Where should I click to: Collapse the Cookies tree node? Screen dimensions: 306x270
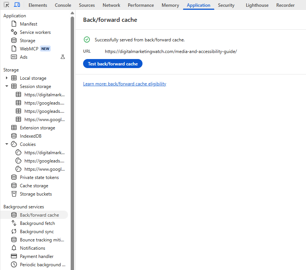[7, 144]
